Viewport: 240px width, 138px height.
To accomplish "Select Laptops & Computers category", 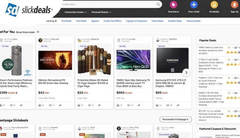I will pos(136,21).
